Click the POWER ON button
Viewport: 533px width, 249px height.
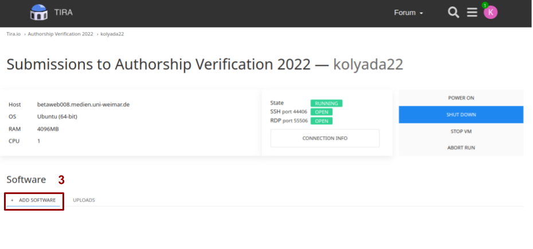(x=461, y=98)
